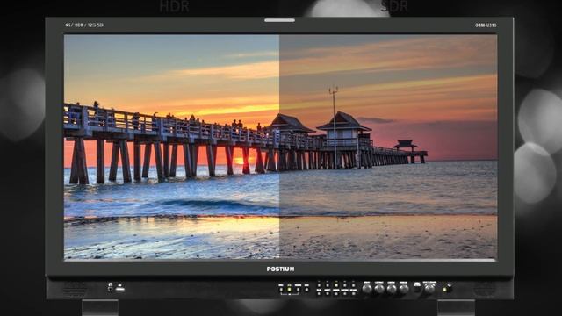Click the muted SDR half of the pier image

[x=388, y=147]
